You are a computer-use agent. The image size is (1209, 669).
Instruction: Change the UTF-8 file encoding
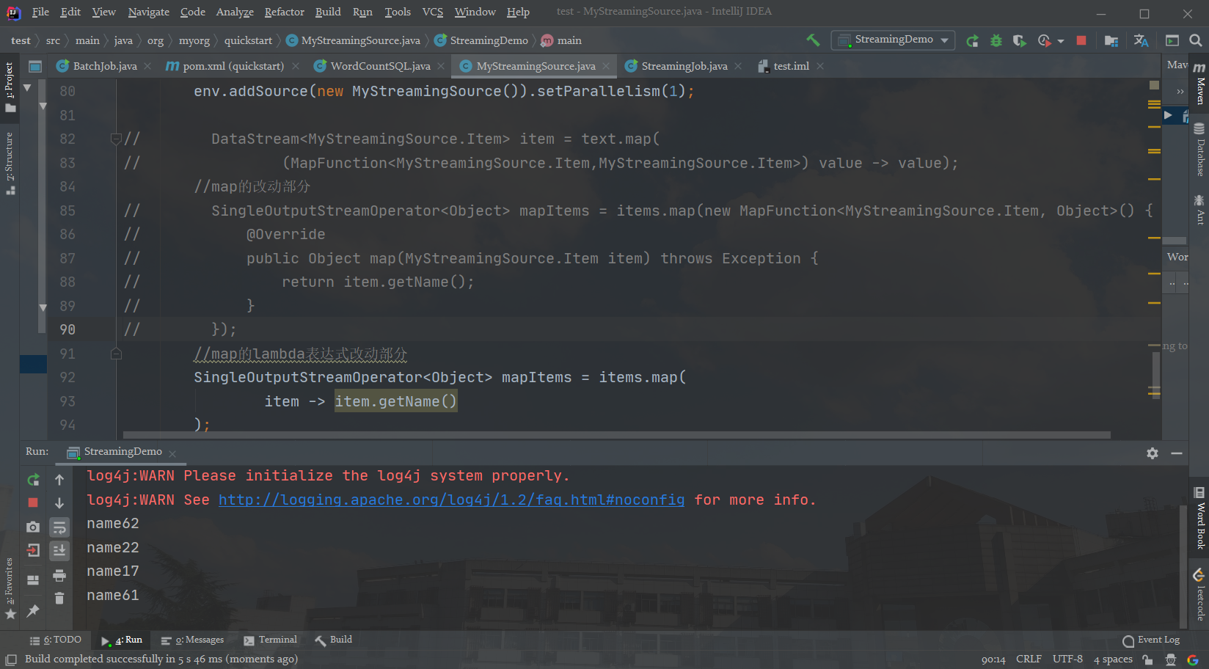[x=1067, y=659]
